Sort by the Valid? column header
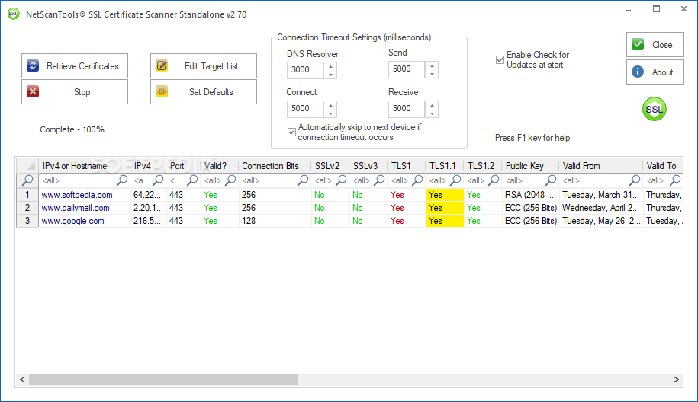The width and height of the screenshot is (698, 402). (220, 166)
